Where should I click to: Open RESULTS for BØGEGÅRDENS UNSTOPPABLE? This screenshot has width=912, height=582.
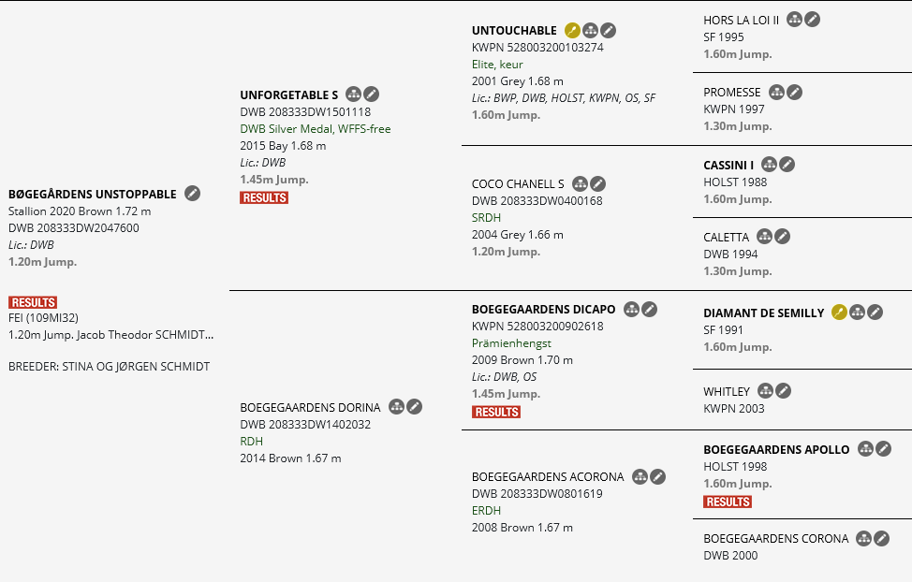(33, 302)
